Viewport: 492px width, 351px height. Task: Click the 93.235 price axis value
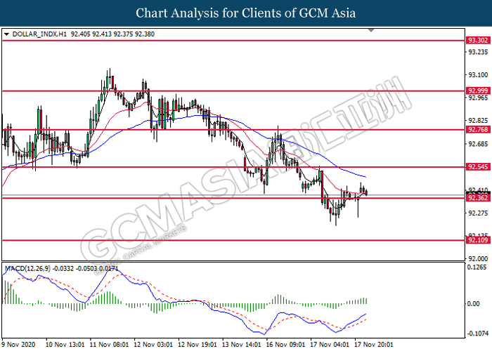(x=478, y=52)
